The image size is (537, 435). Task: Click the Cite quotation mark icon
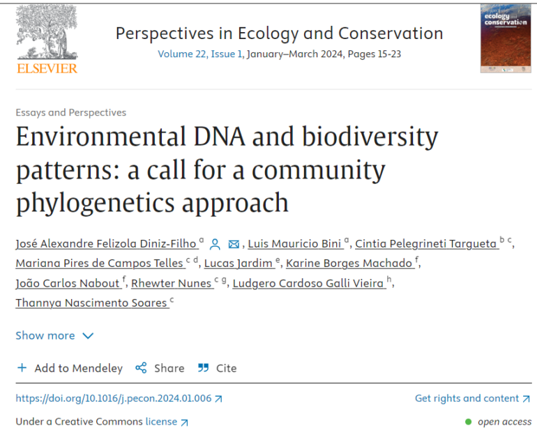(x=204, y=368)
